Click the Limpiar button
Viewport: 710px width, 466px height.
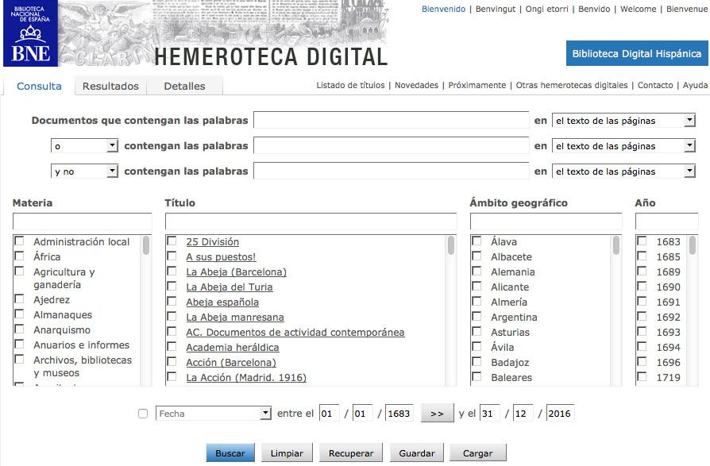(287, 453)
